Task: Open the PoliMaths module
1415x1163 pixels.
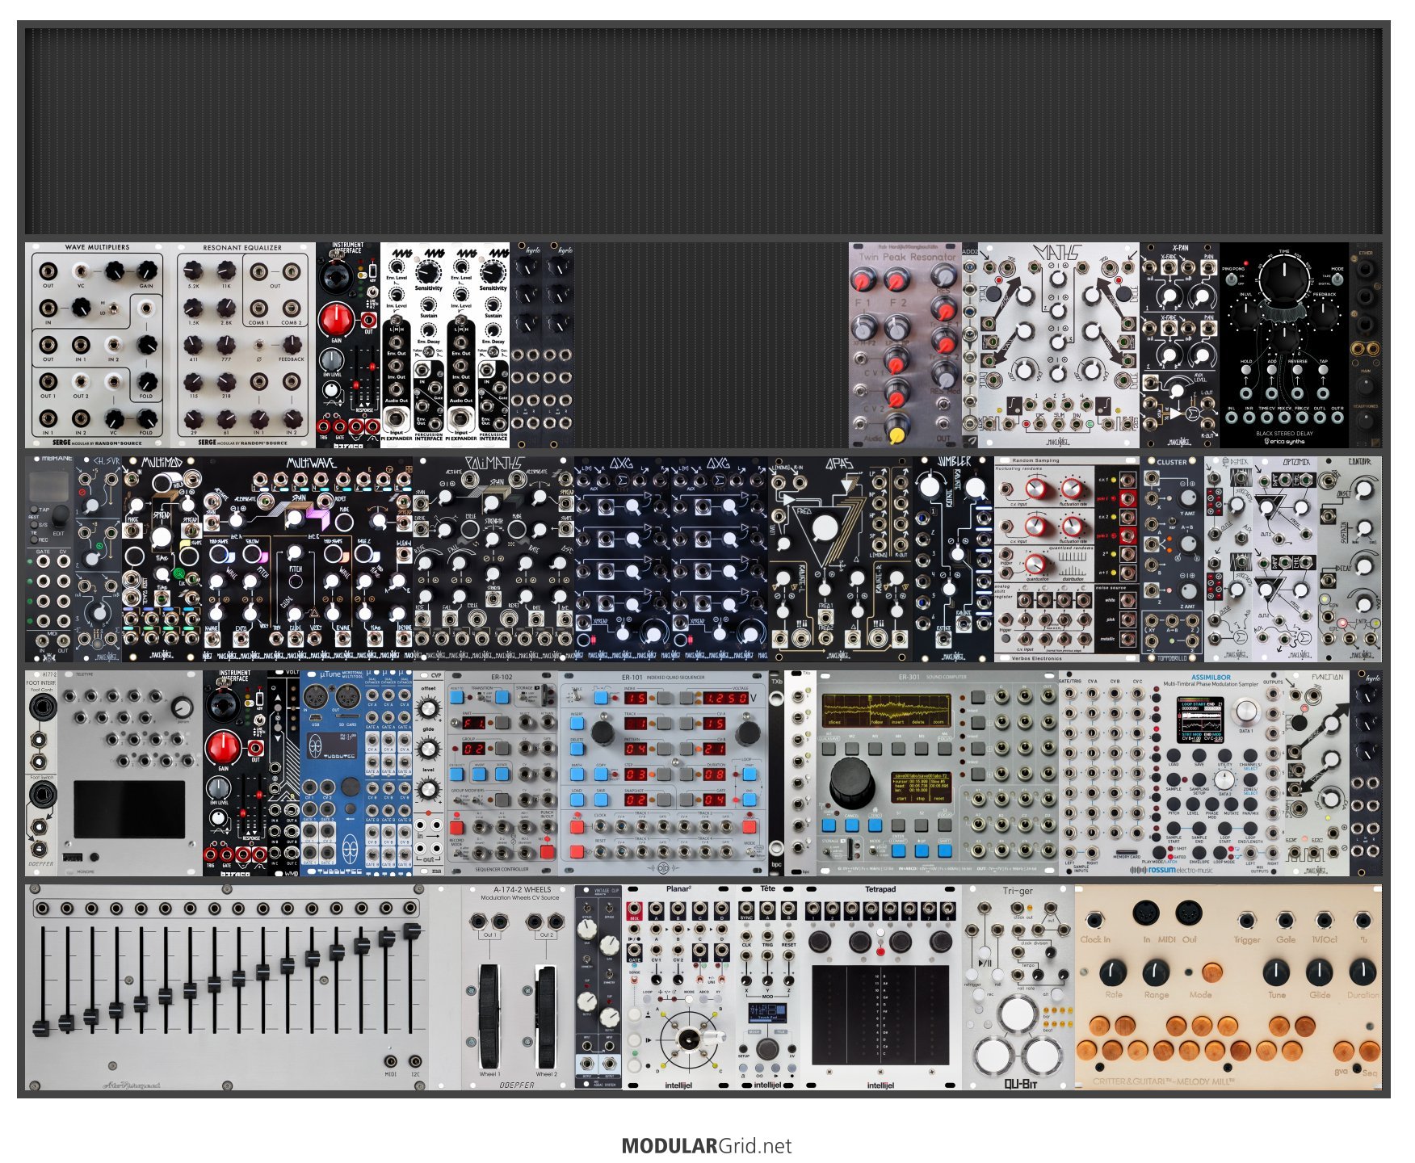Action: tap(493, 559)
